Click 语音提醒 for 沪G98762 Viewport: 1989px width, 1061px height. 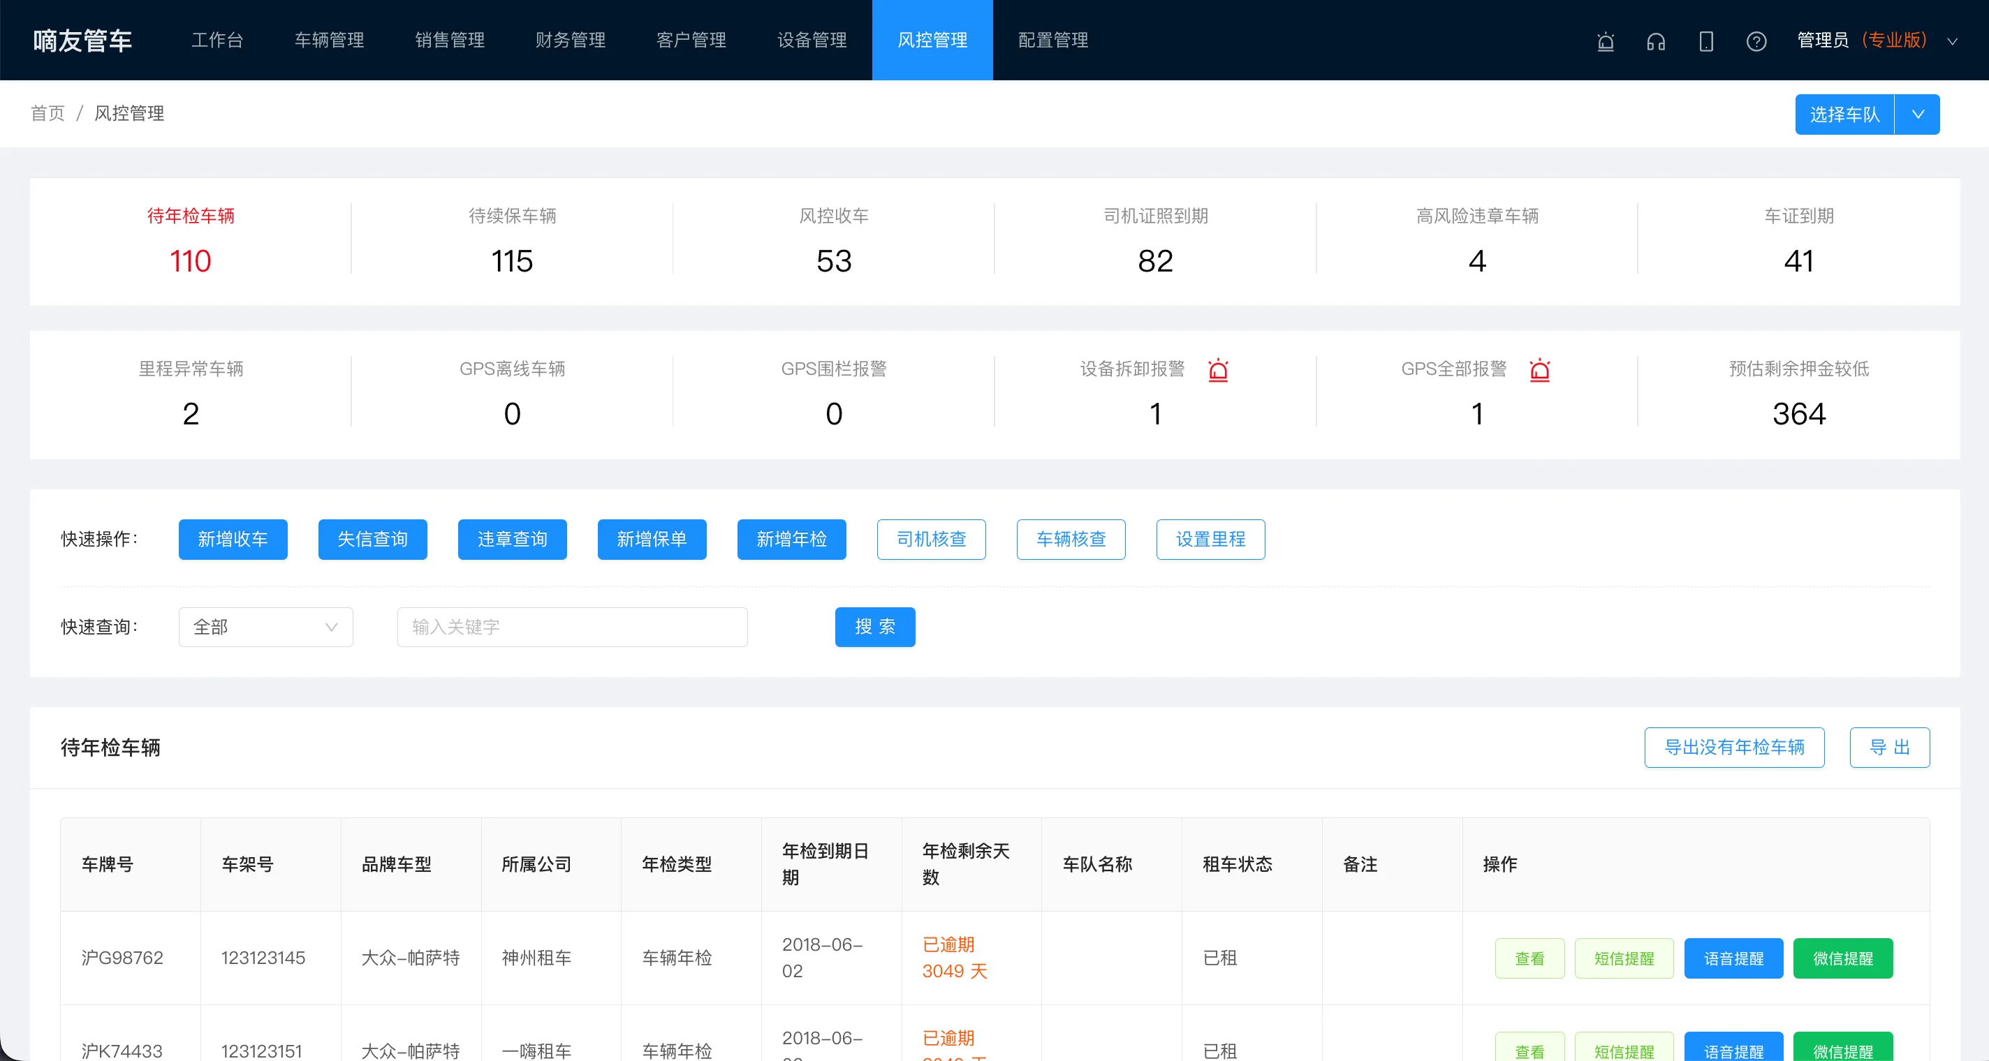1733,958
